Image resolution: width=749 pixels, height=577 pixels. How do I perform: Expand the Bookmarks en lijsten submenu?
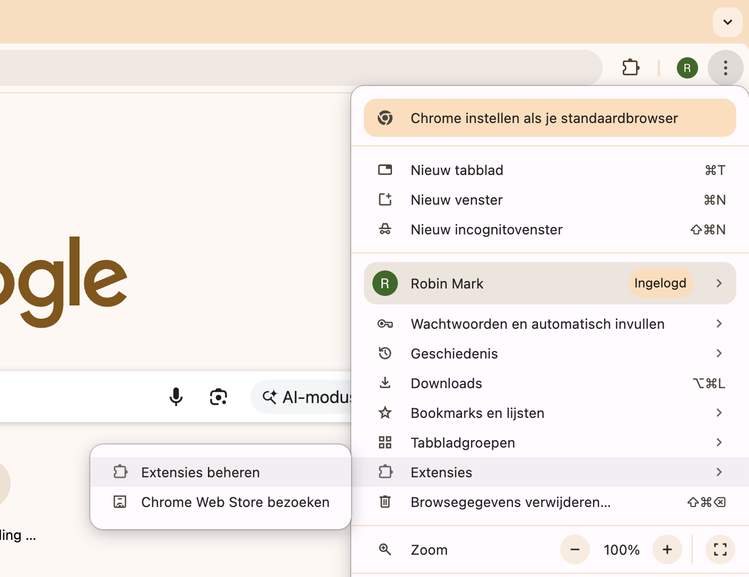(719, 413)
